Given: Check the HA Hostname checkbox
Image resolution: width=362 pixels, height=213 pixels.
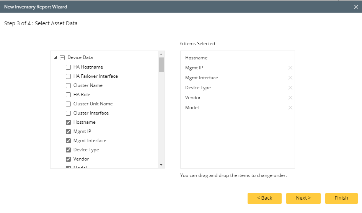Looking at the screenshot, I should point(68,67).
